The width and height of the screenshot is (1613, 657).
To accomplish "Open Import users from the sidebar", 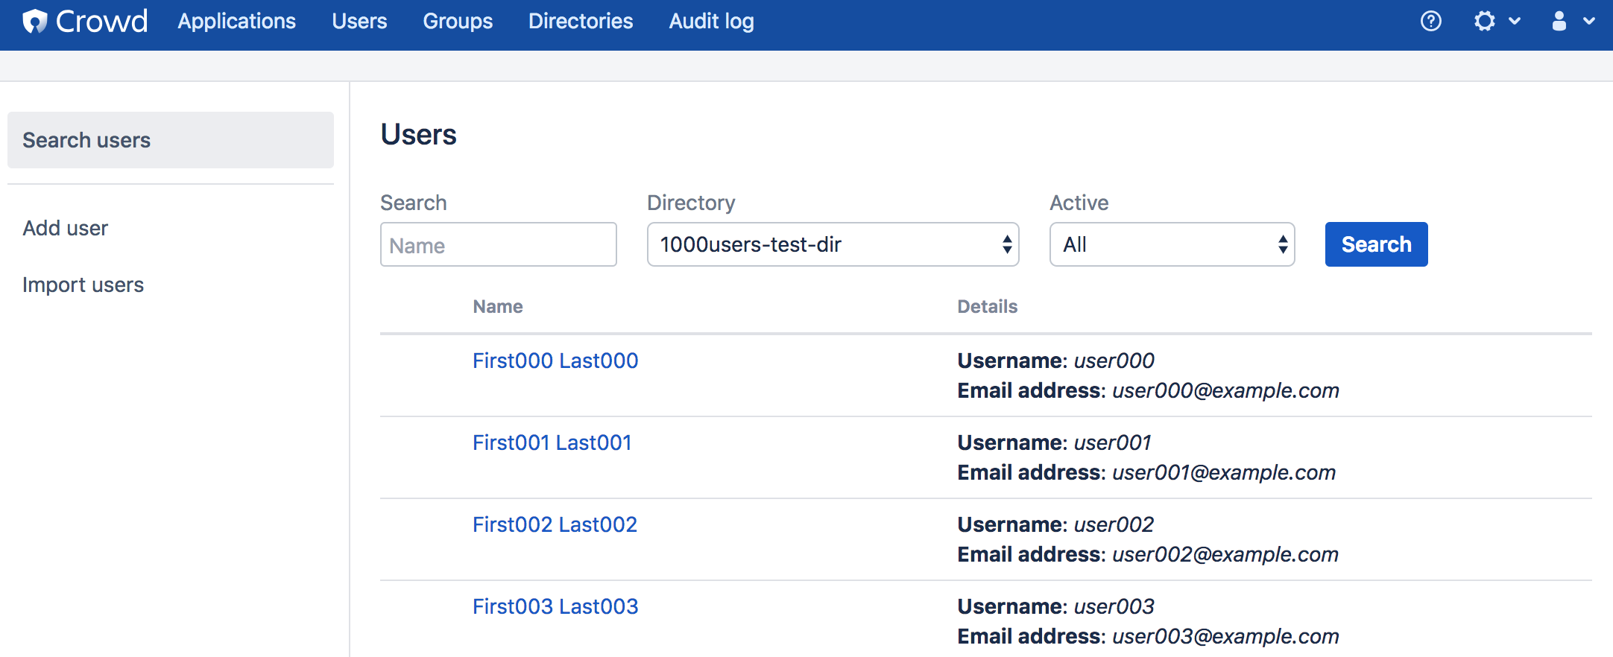I will [x=83, y=285].
